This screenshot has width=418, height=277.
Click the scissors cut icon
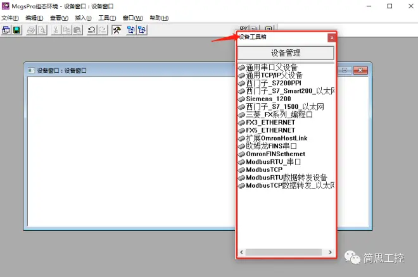(x=56, y=30)
